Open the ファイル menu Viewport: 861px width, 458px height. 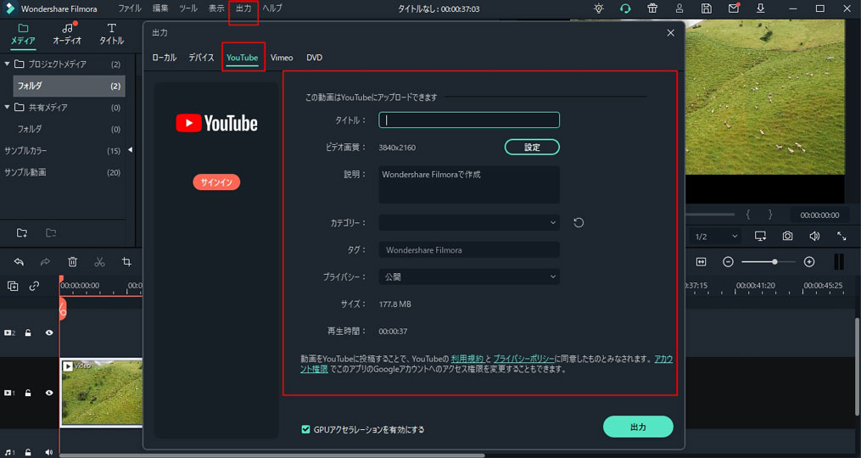(130, 8)
